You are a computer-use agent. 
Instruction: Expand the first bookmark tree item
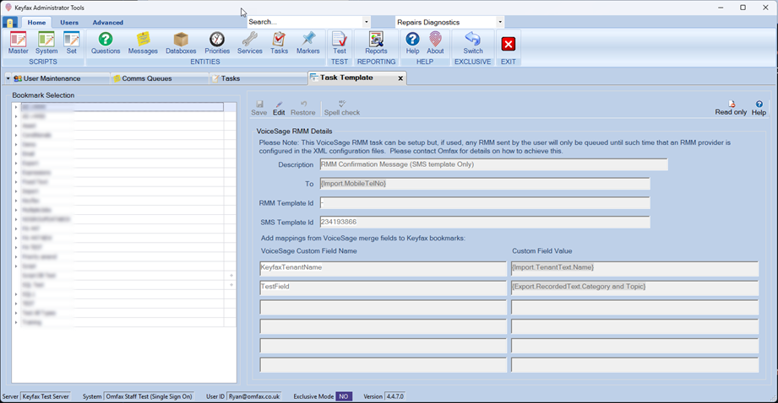16,108
